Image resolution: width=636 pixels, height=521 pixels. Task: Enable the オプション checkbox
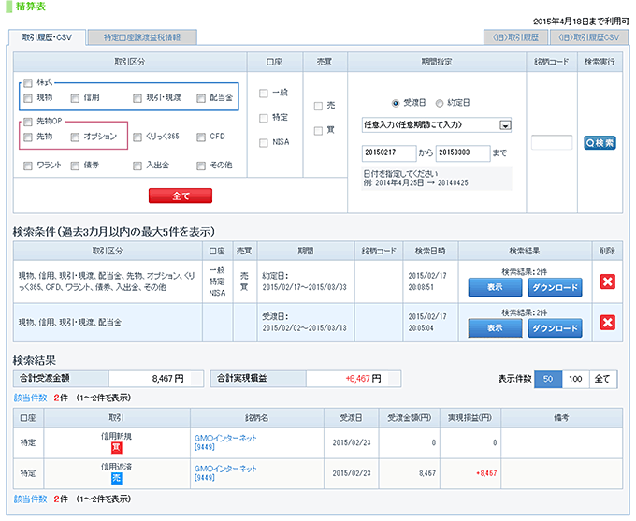(x=76, y=137)
